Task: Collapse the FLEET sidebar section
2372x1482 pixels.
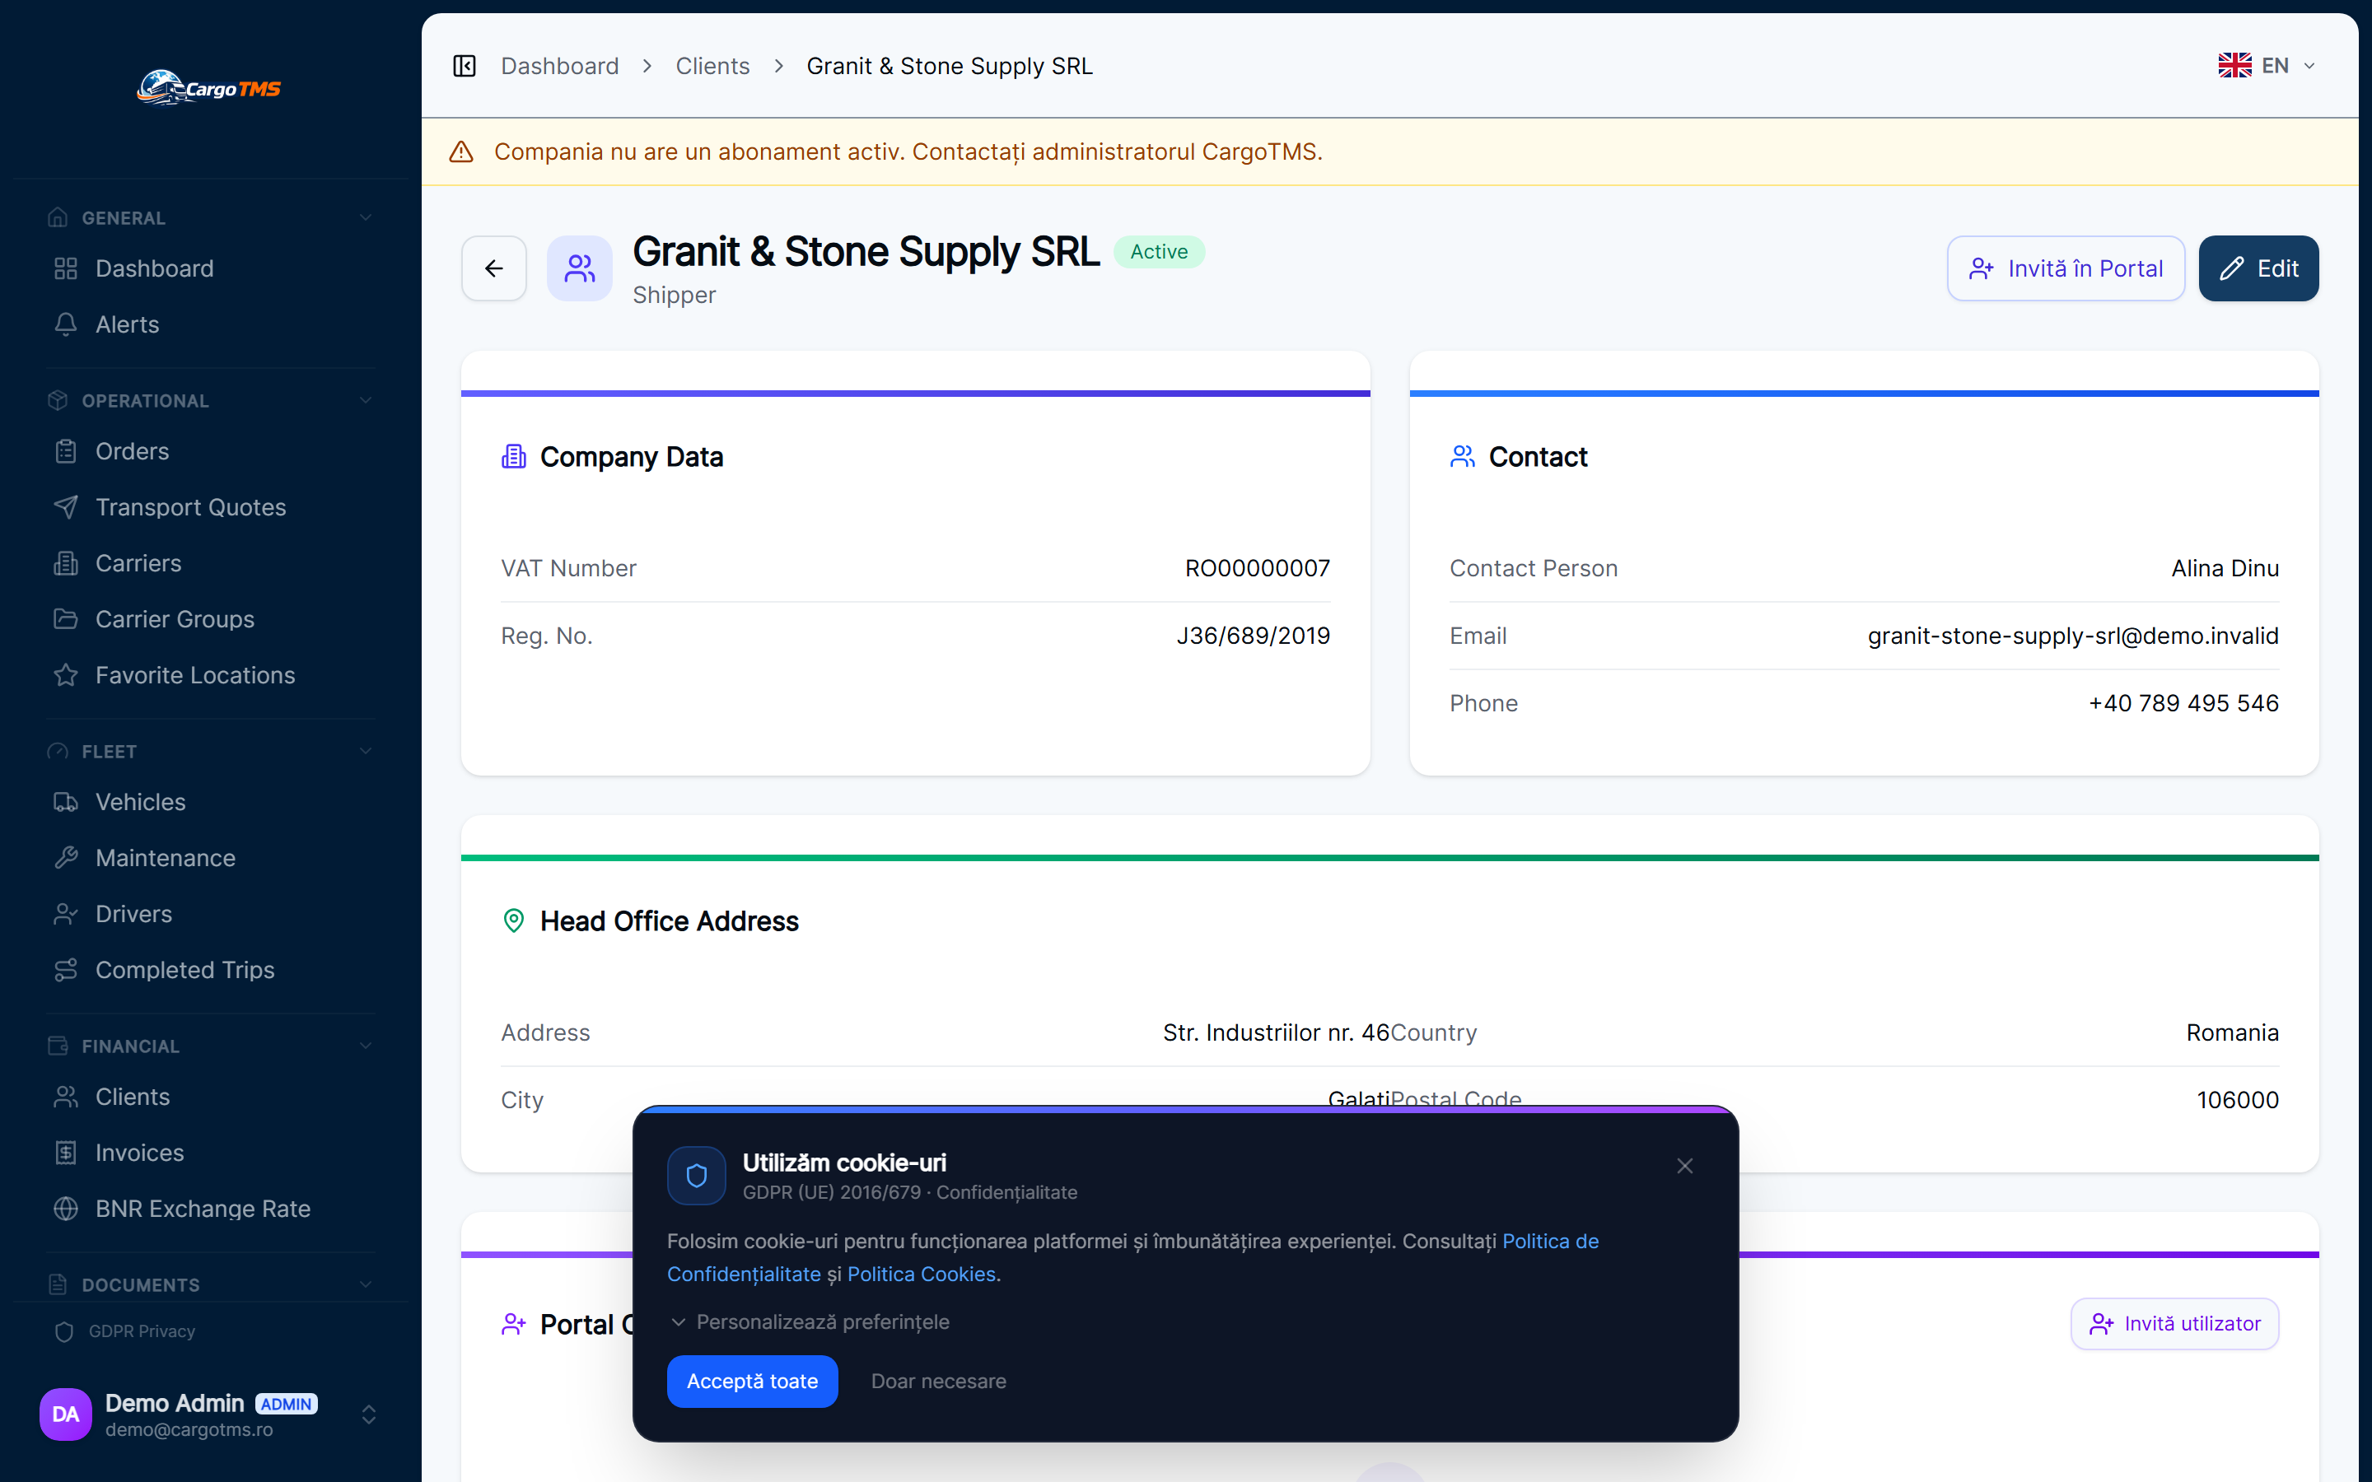Action: pos(366,751)
